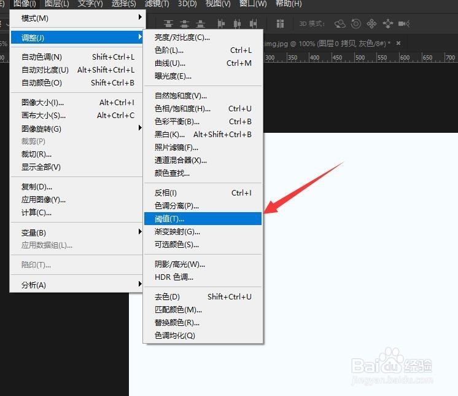Apply 色调均化(Q) adjustment
Viewport: 458px width, 396px height.
click(203, 335)
